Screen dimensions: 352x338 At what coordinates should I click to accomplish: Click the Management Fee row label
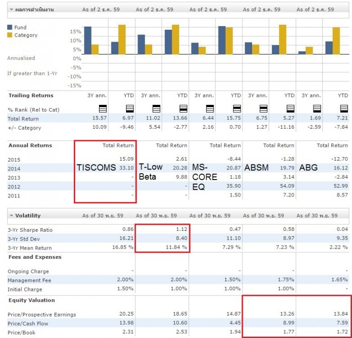point(29,280)
